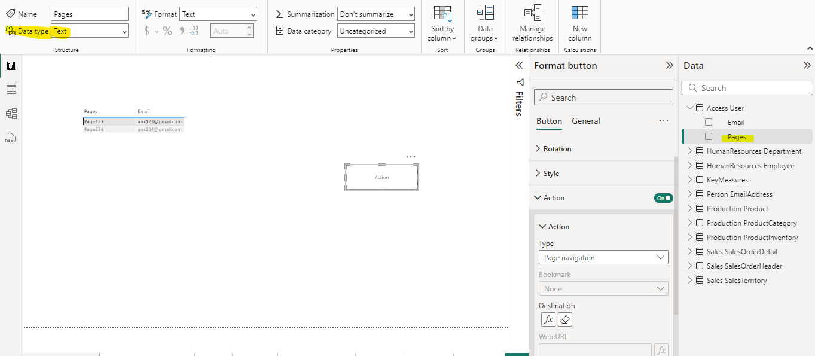Image resolution: width=815 pixels, height=356 pixels.
Task: Expand Person EmailAddress table
Action: tap(689, 194)
